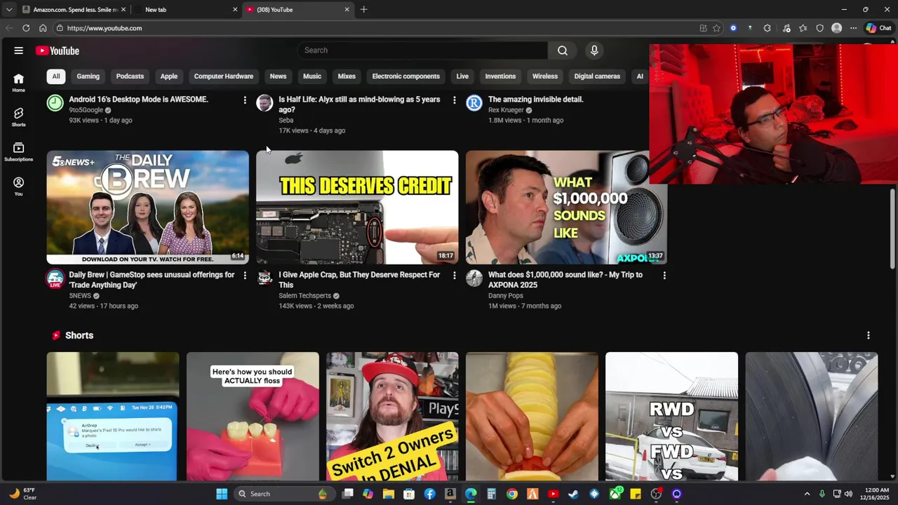Viewport: 898px width, 505px height.
Task: Switch to the Amazon.com browser tab
Action: pos(74,10)
